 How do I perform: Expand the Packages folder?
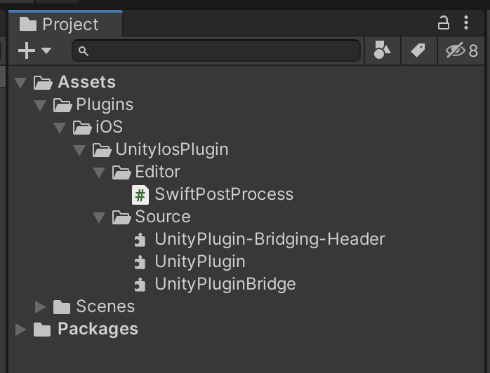[20, 330]
